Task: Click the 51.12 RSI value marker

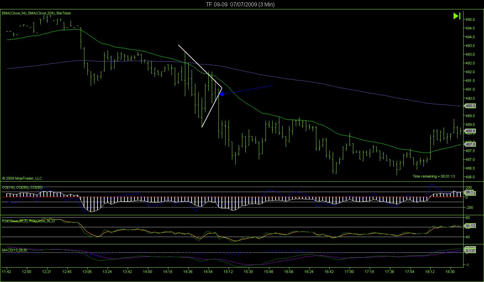Action: pos(470,226)
